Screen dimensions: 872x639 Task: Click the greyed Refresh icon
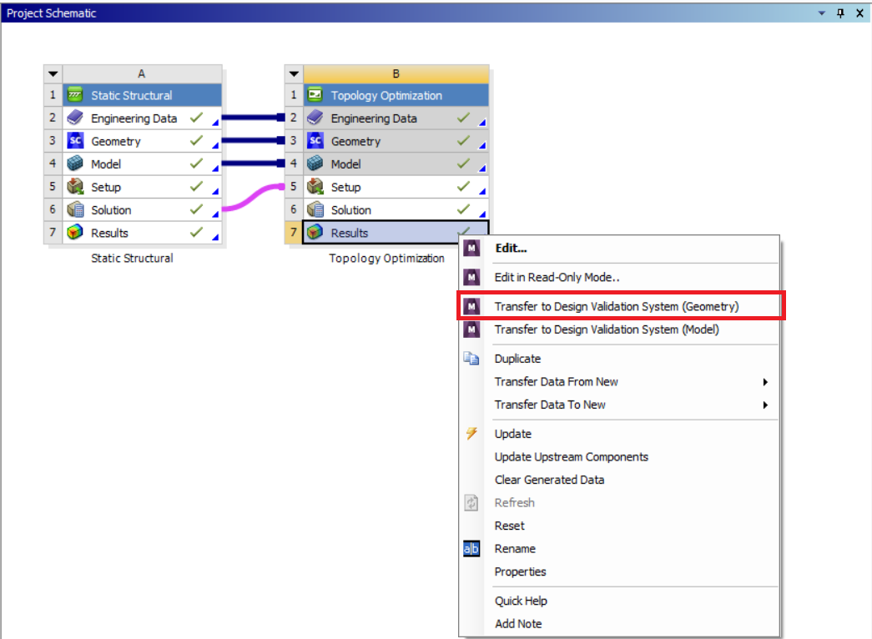click(x=471, y=503)
